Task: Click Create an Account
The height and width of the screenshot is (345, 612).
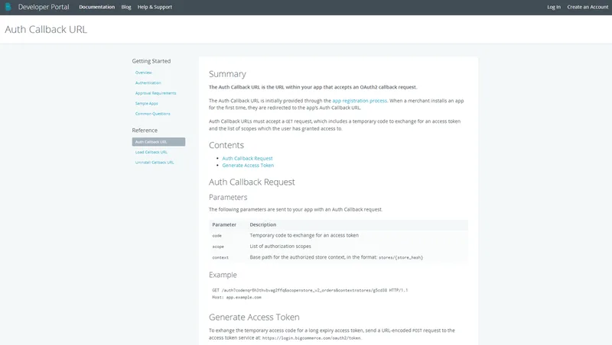Action: point(588,7)
